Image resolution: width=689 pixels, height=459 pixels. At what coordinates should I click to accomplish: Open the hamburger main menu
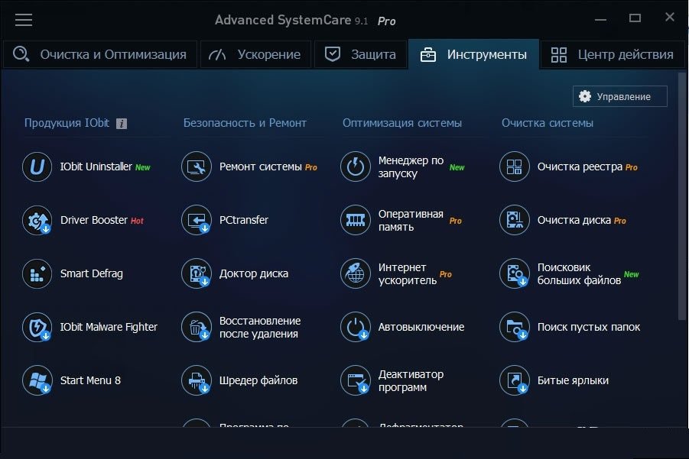pyautogui.click(x=23, y=20)
